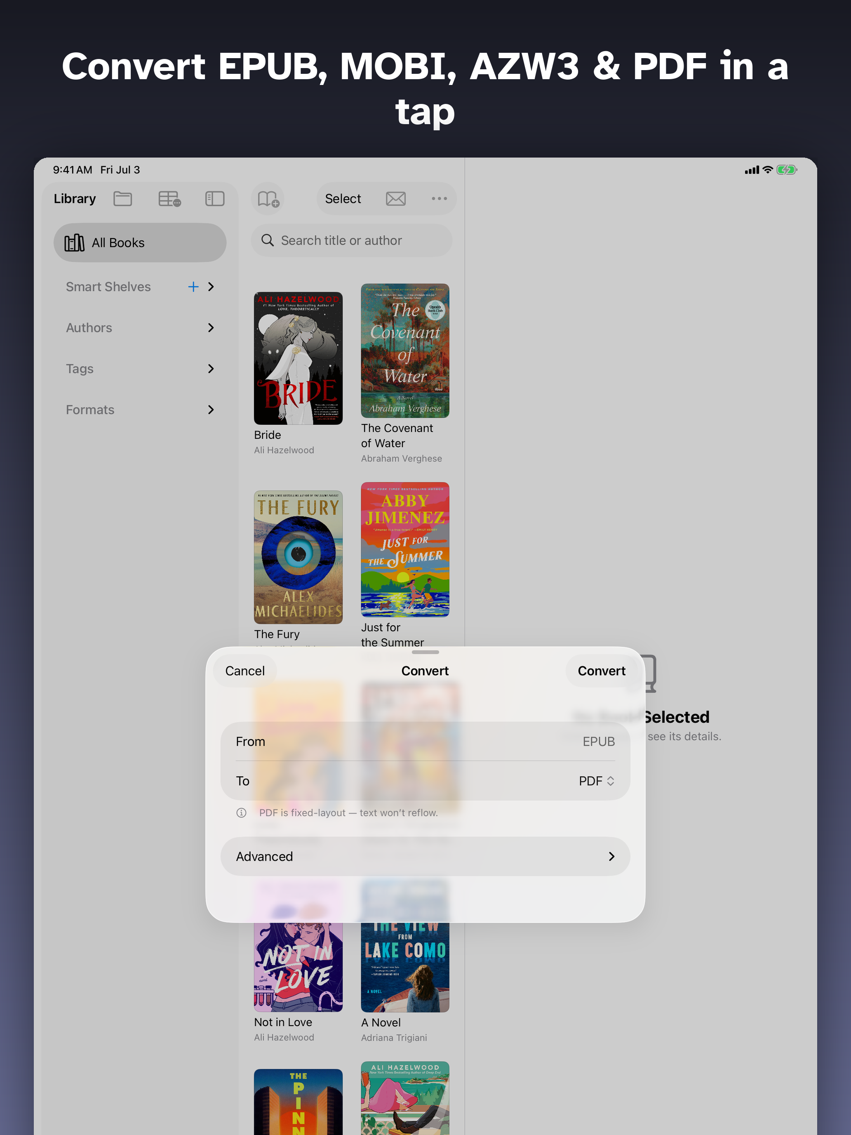Viewport: 851px width, 1135px height.
Task: Expand the Smart Shelves chevron
Action: pyautogui.click(x=211, y=287)
